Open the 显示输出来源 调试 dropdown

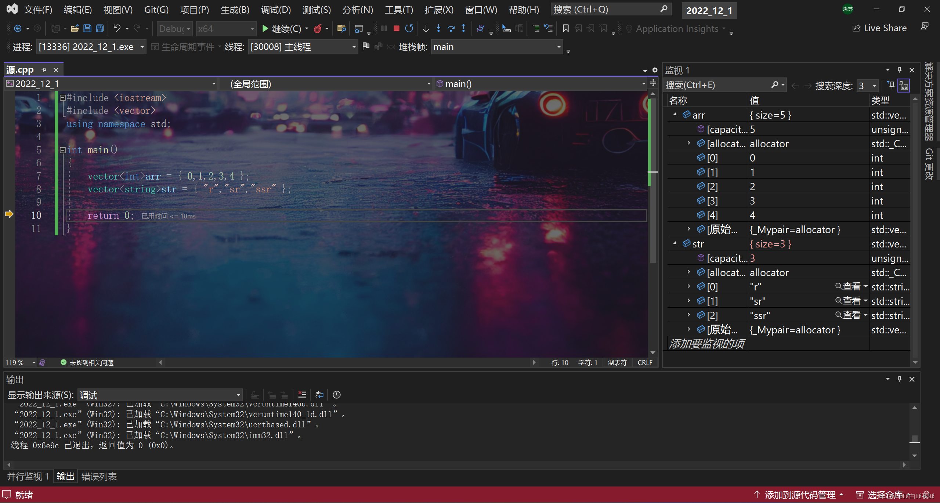pyautogui.click(x=160, y=395)
